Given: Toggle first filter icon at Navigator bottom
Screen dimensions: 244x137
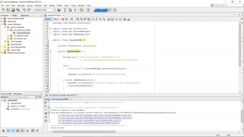Looking at the screenshot, I should (3, 131).
